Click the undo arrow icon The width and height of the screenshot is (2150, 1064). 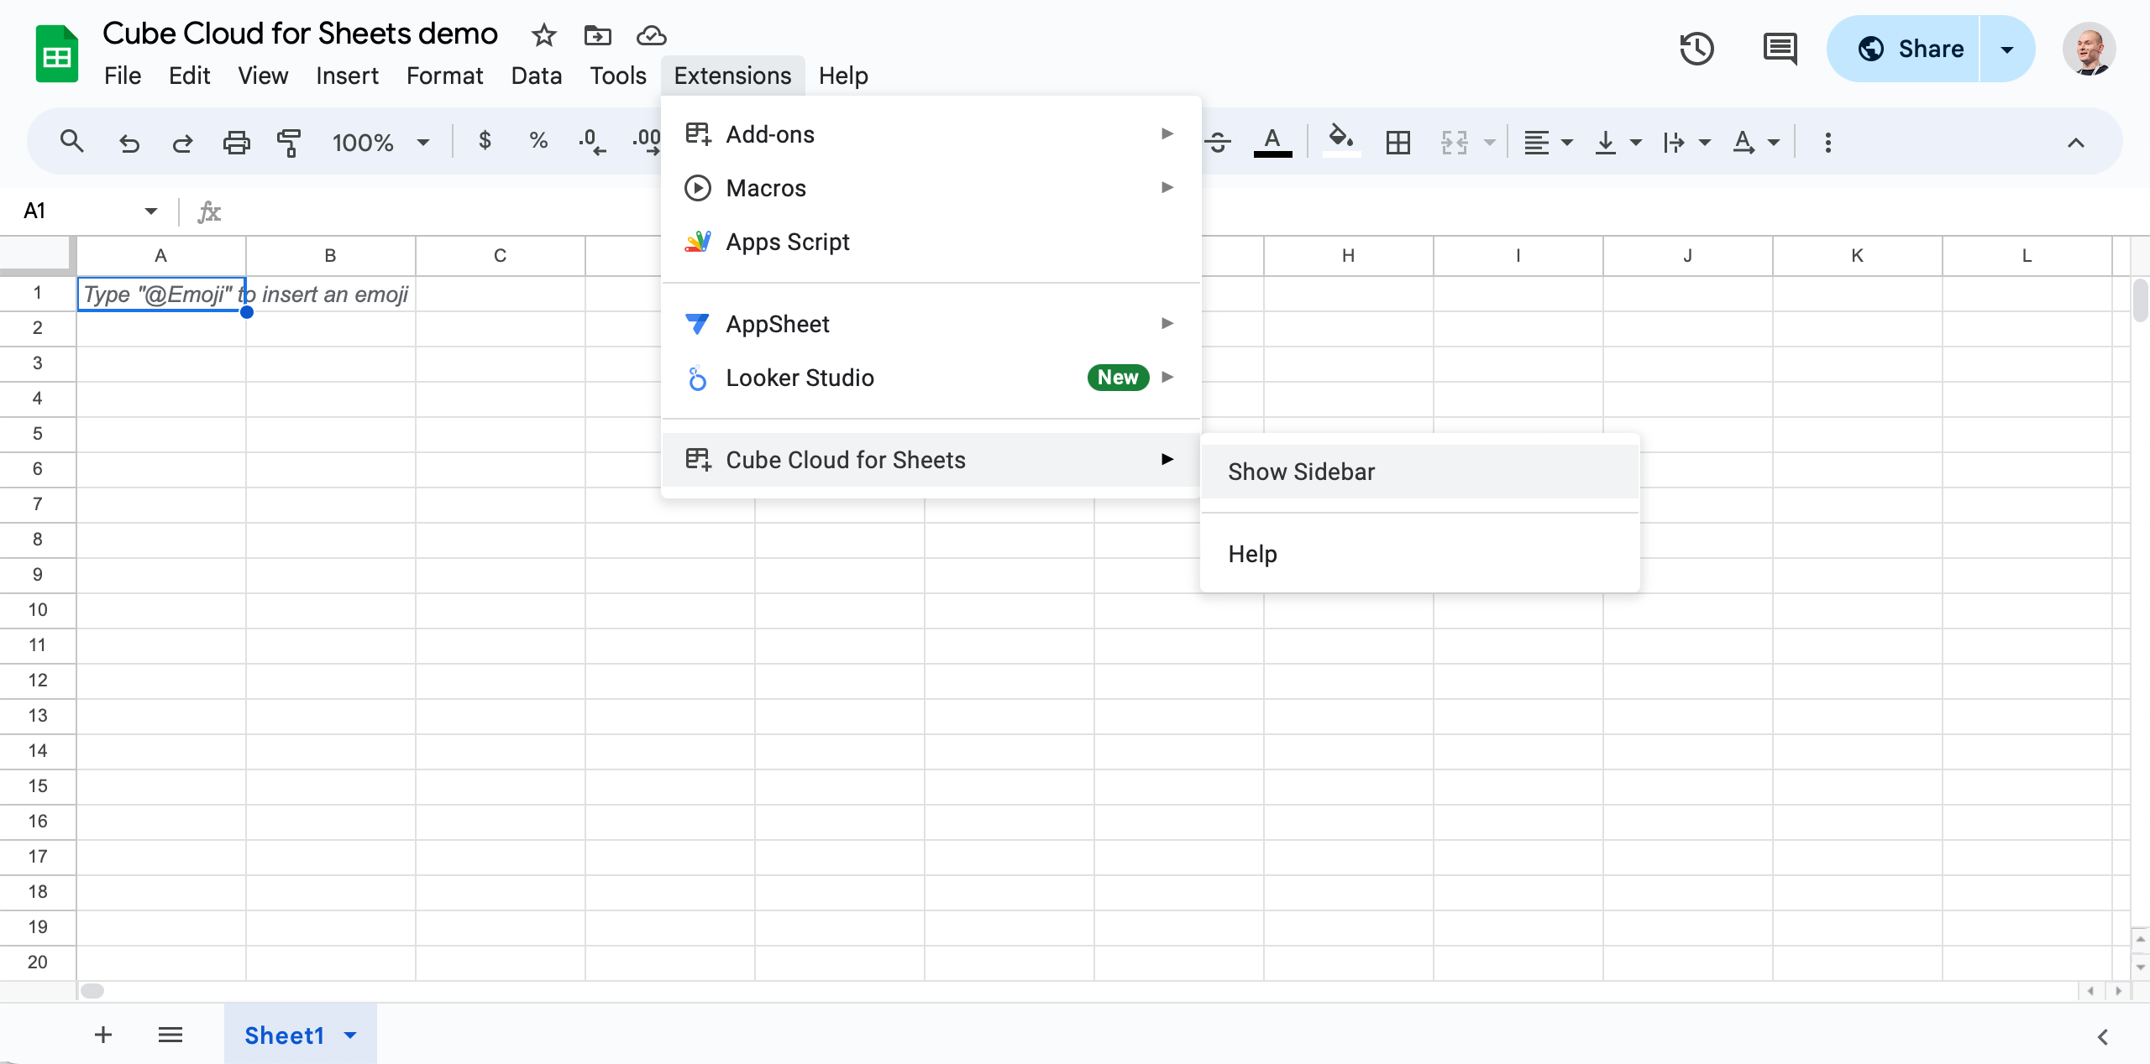point(128,143)
